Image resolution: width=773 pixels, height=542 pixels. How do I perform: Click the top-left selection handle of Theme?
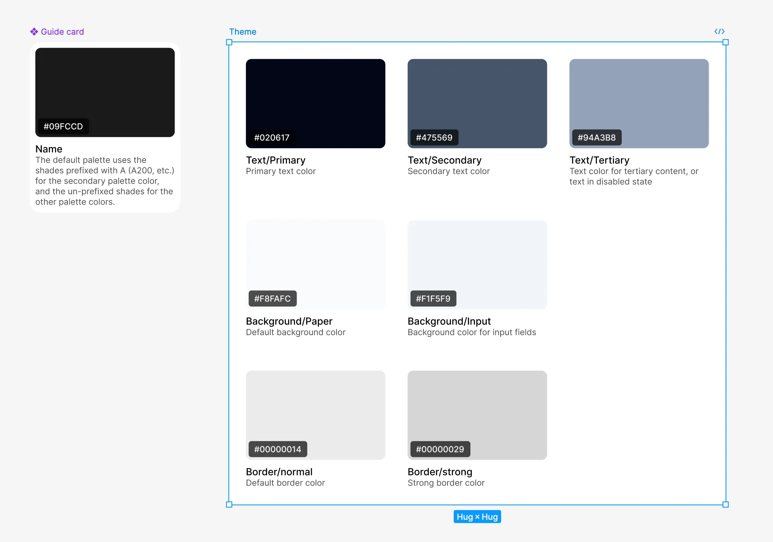pos(229,42)
